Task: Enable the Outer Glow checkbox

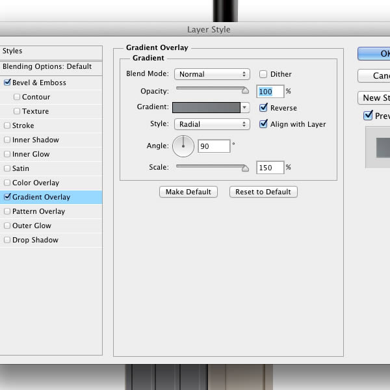Action: [x=7, y=226]
